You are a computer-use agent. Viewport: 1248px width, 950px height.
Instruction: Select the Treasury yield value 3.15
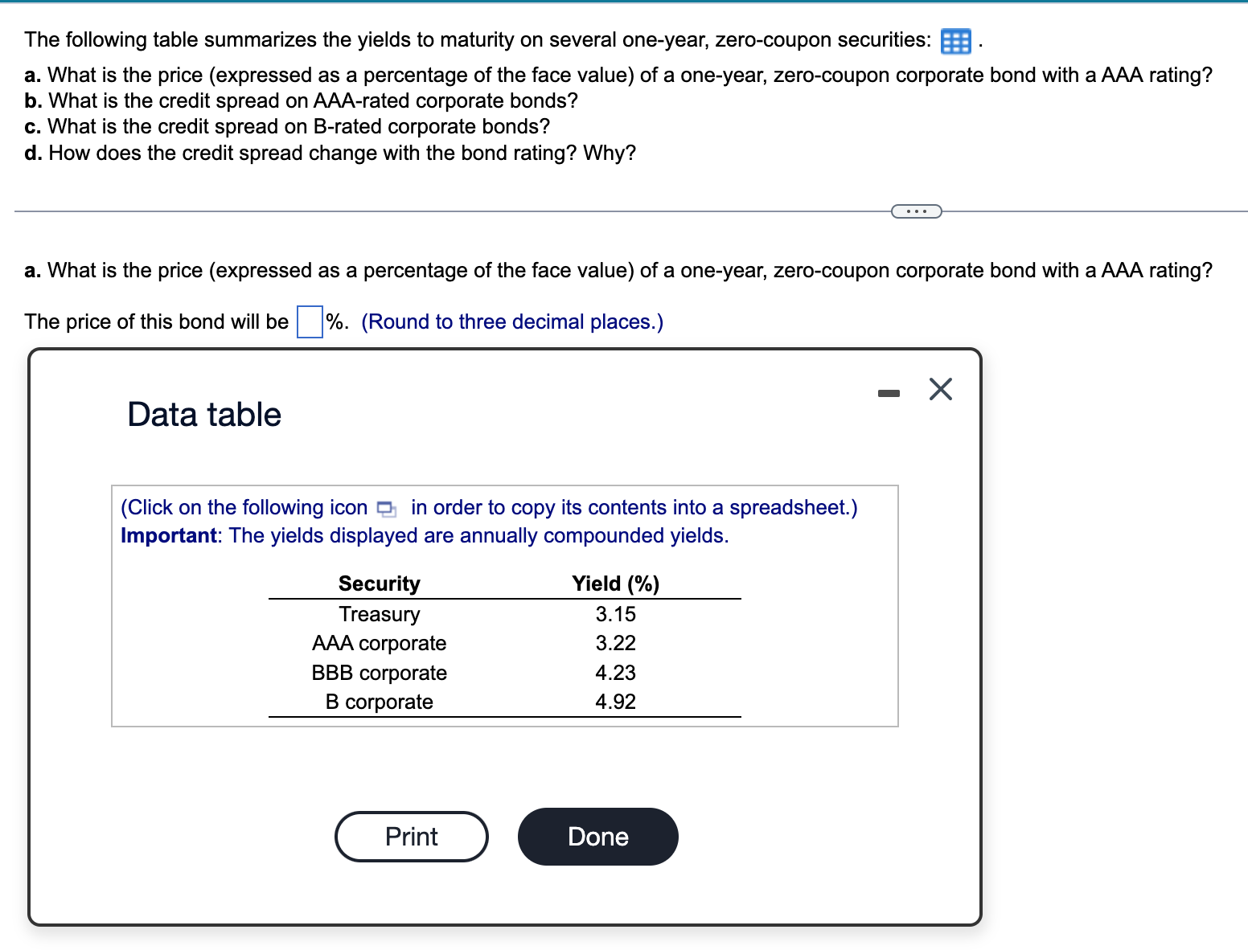click(x=616, y=614)
